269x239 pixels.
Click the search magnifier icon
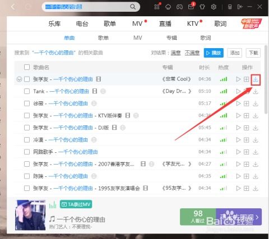pyautogui.click(x=133, y=7)
